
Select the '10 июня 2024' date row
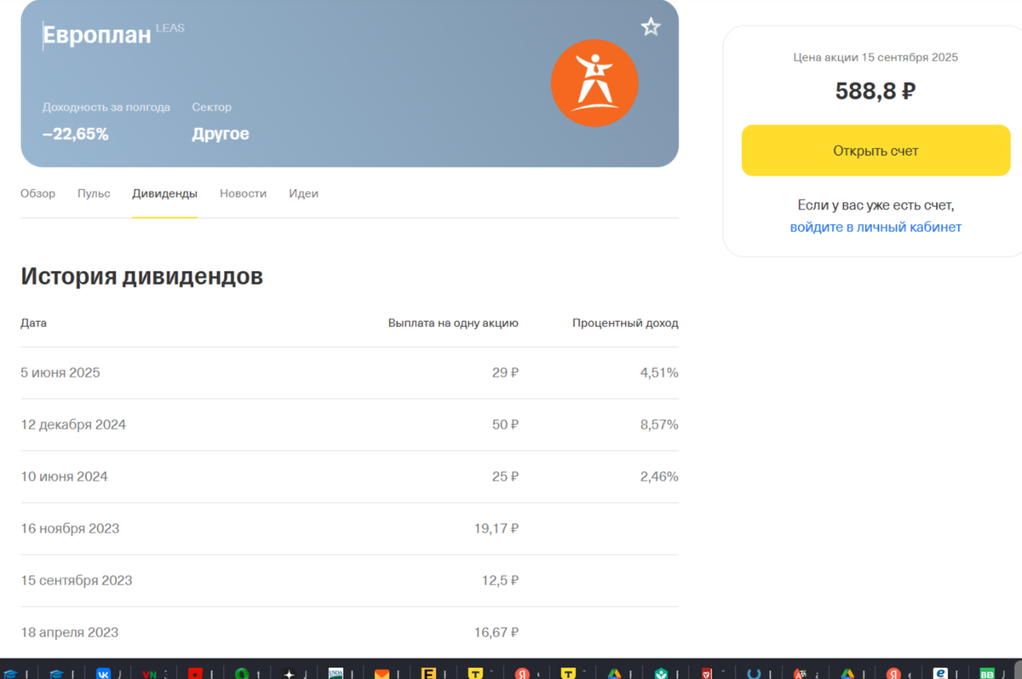[x=349, y=477]
